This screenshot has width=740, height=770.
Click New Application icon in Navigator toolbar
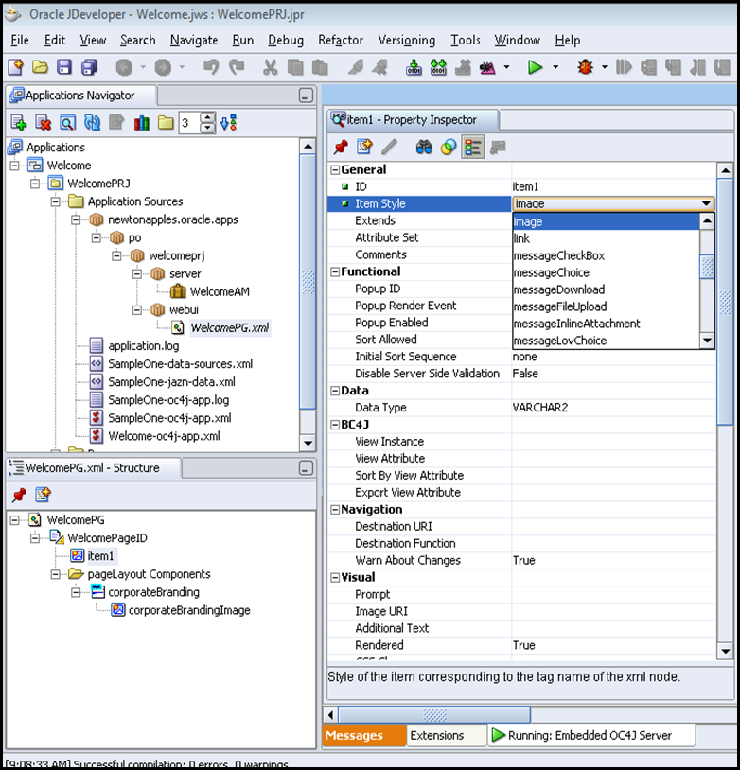point(19,122)
